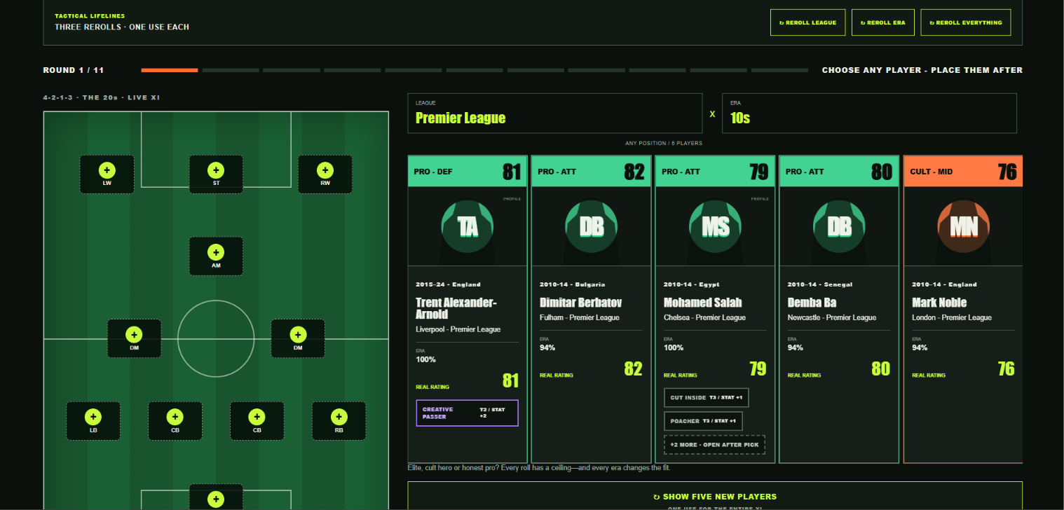This screenshot has width=1064, height=510.
Task: Select the name Dimitar Berbatov
Action: click(x=580, y=303)
